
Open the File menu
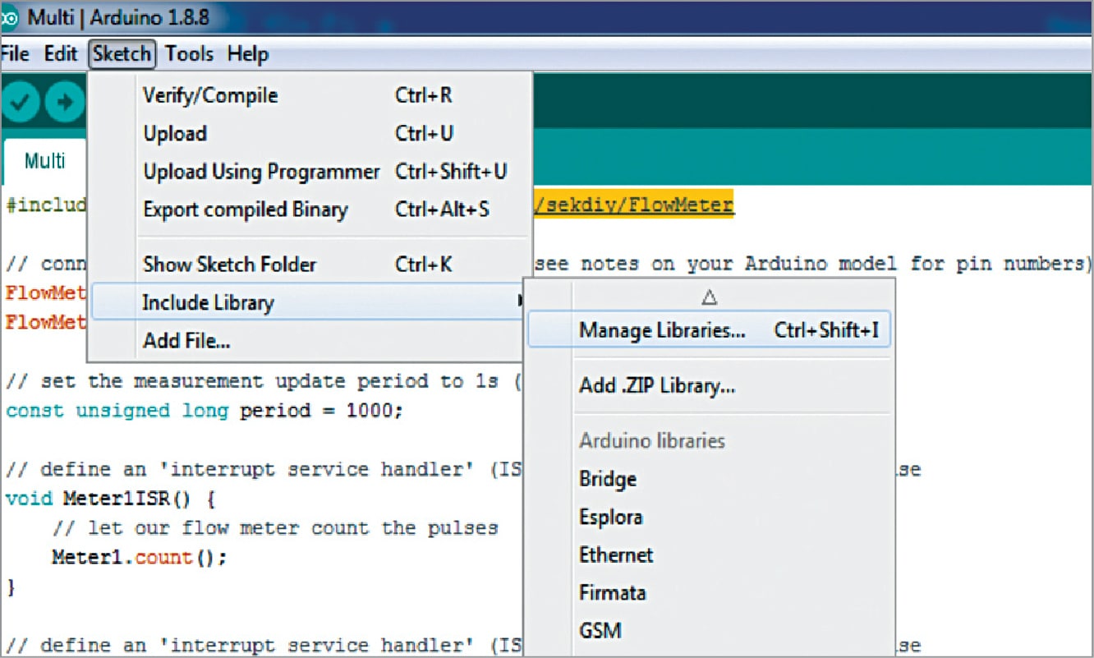click(x=16, y=54)
